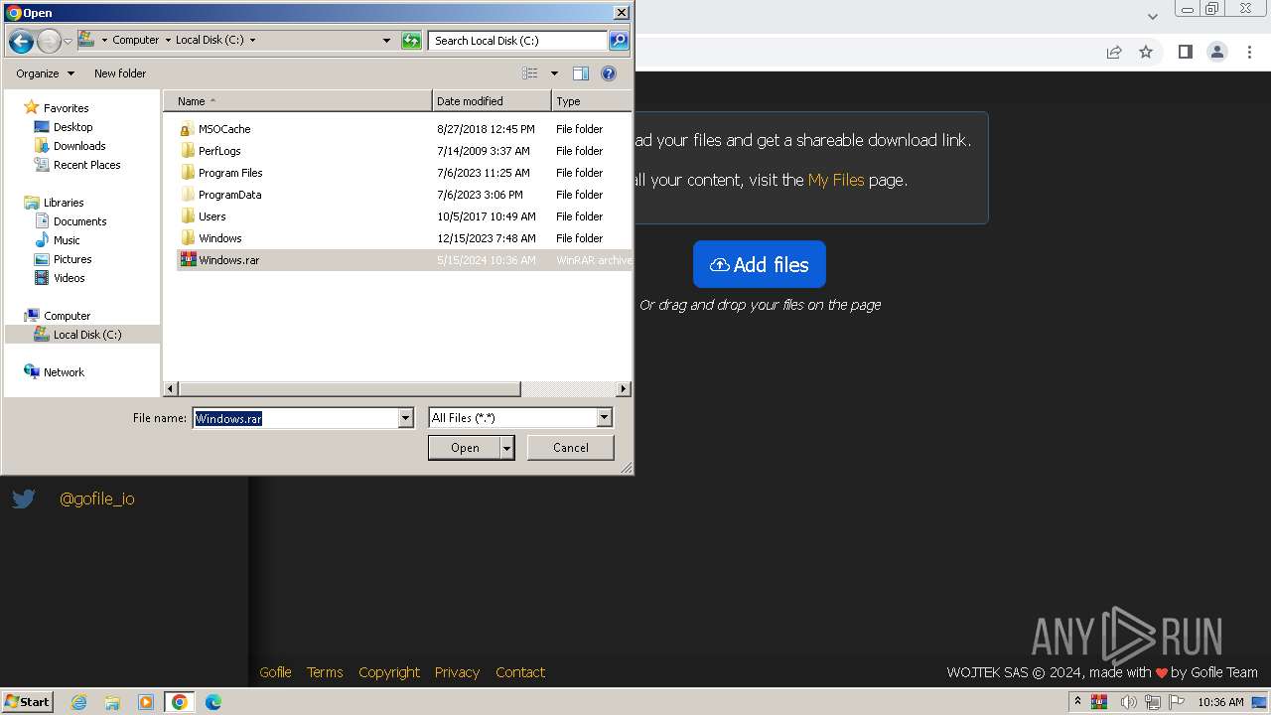
Task: Open @gofile_io Twitter link
Action: [x=97, y=499]
